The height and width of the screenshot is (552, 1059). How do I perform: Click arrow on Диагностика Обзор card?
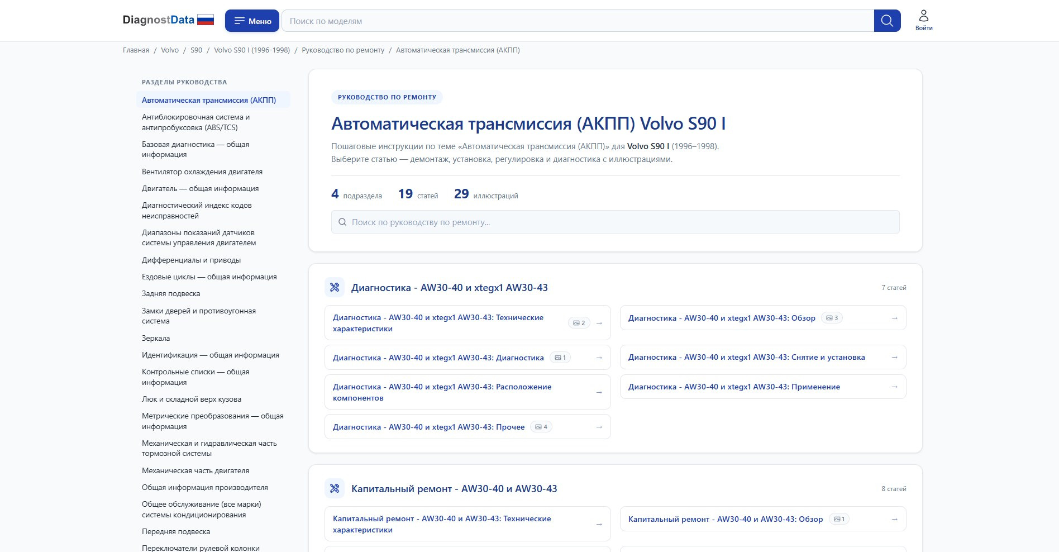click(x=895, y=318)
